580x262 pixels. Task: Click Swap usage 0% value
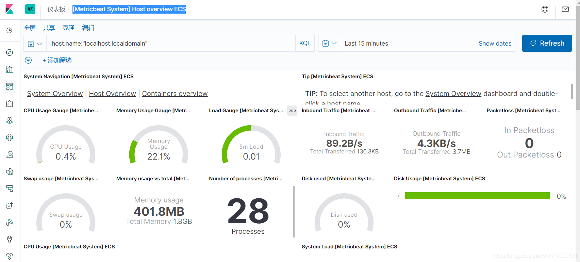(x=66, y=225)
